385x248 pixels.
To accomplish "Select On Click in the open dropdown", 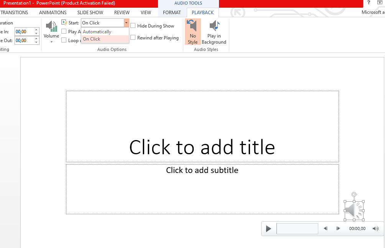I will tap(91, 39).
